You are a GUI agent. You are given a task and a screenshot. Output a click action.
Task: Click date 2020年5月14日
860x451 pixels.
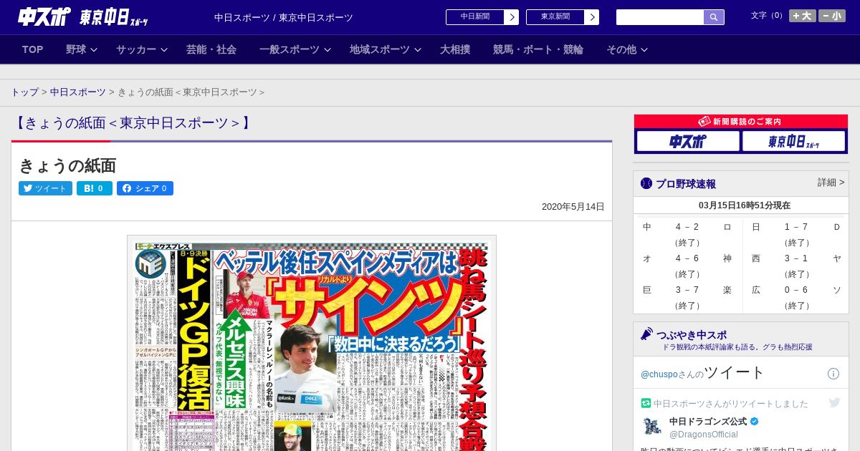coord(573,207)
